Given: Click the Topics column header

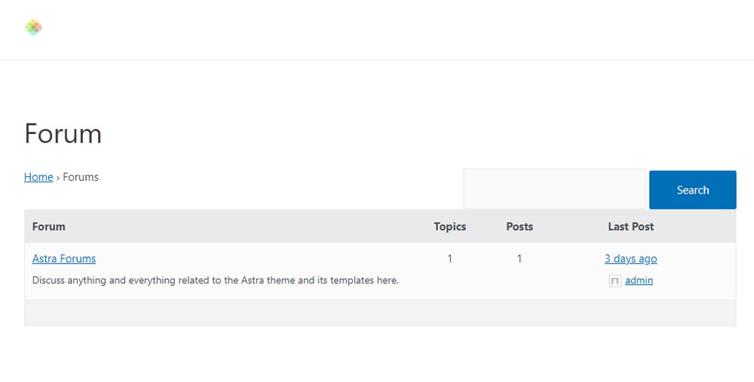Looking at the screenshot, I should [450, 226].
